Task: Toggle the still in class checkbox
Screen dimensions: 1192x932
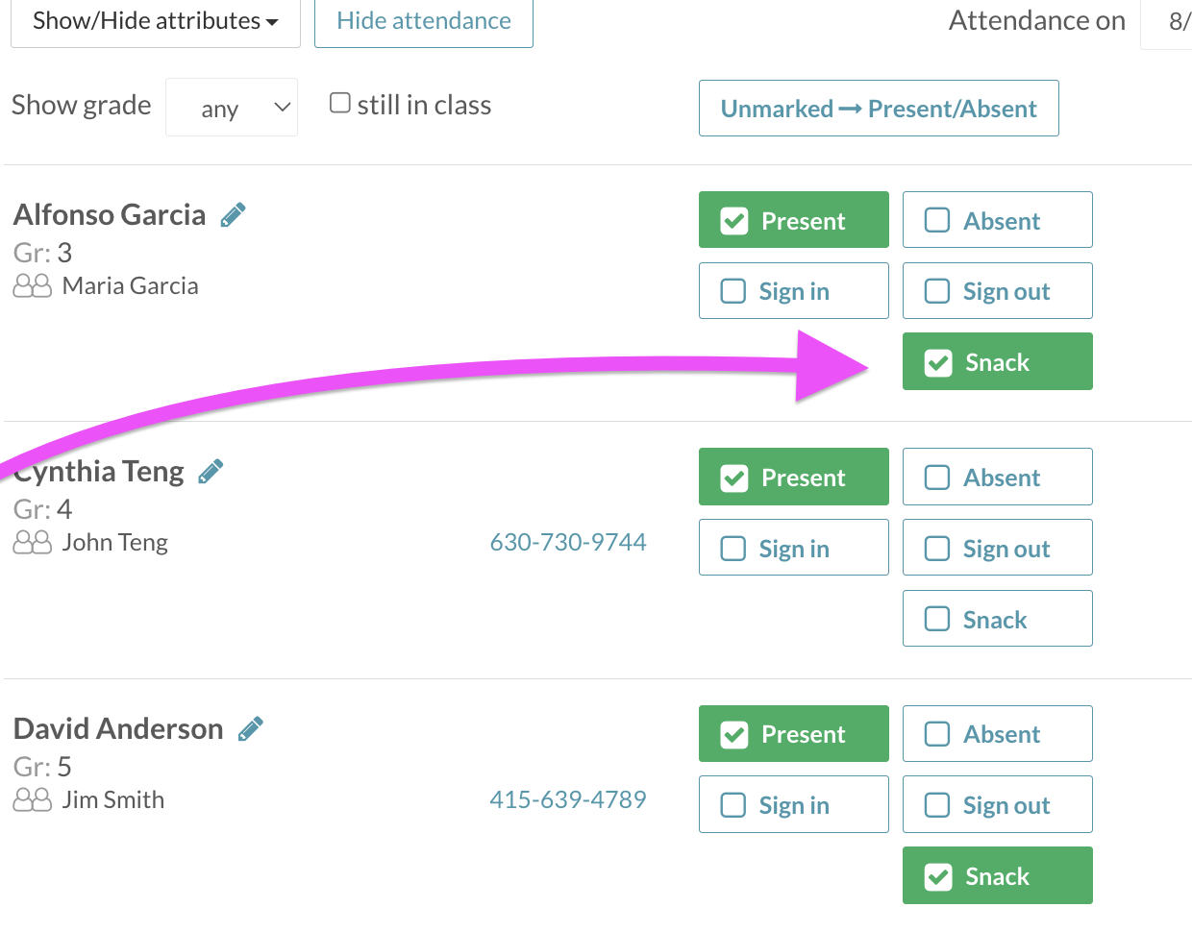Action: pyautogui.click(x=340, y=103)
